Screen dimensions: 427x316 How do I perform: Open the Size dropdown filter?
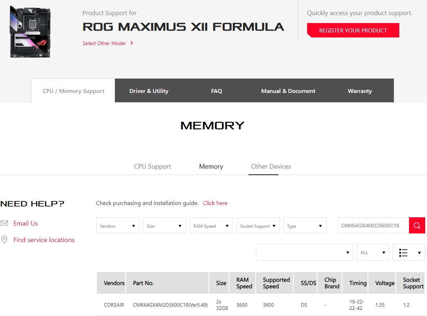click(165, 226)
